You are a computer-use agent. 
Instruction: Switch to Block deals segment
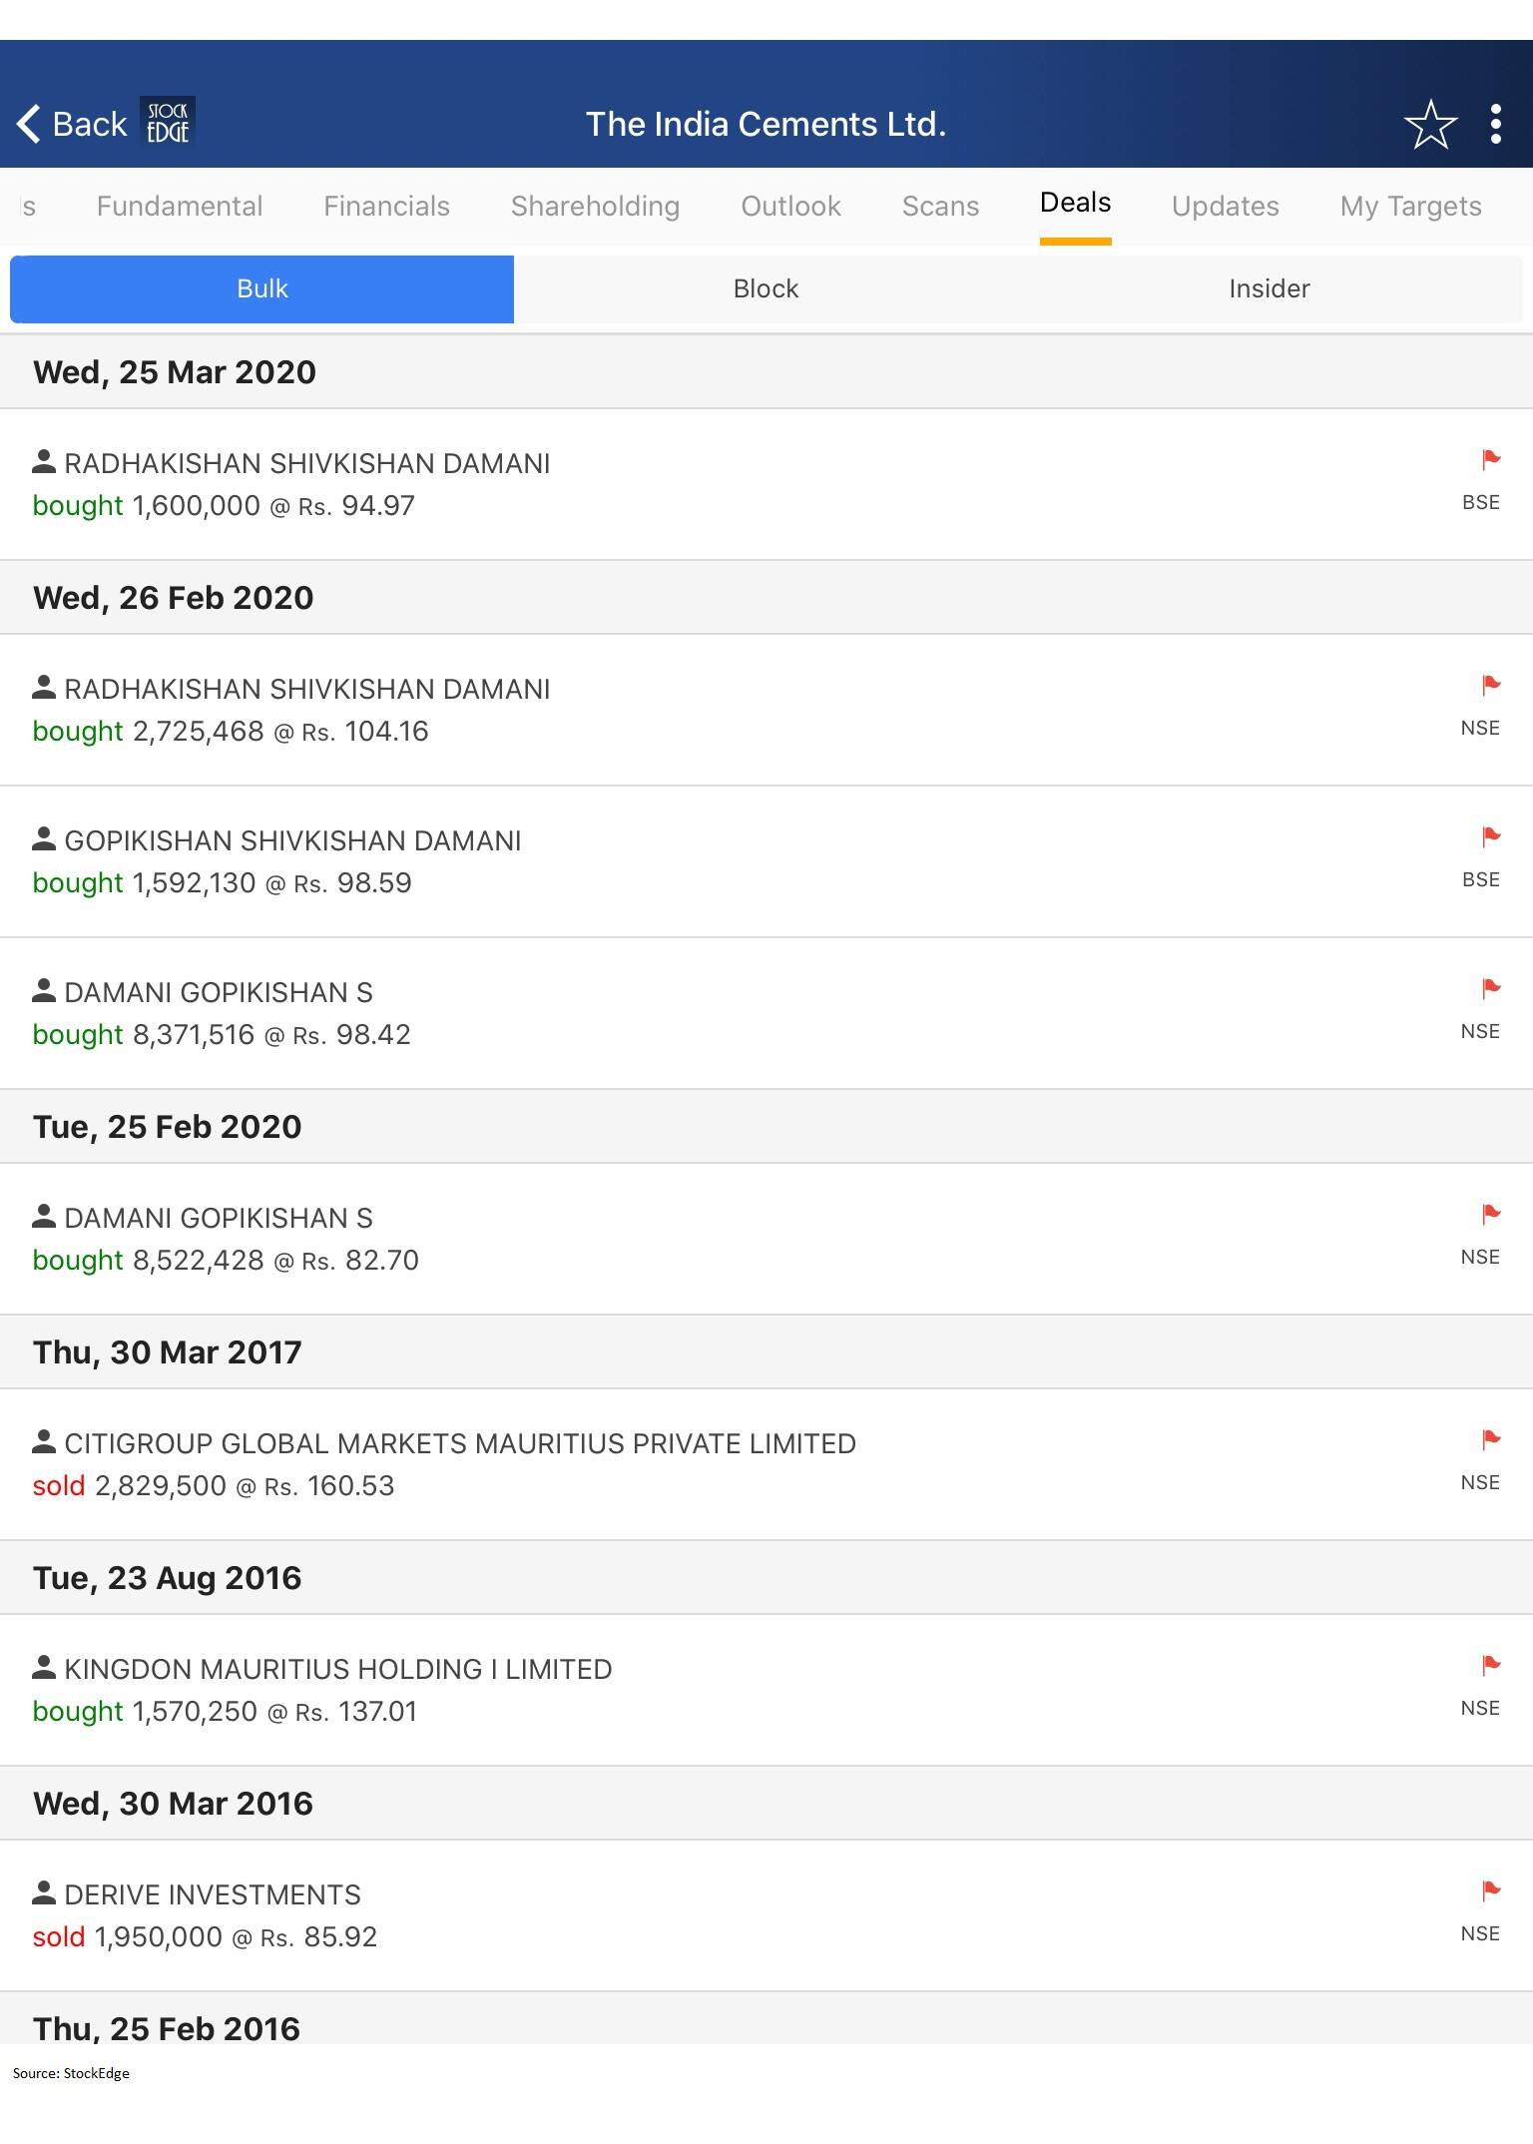point(766,289)
